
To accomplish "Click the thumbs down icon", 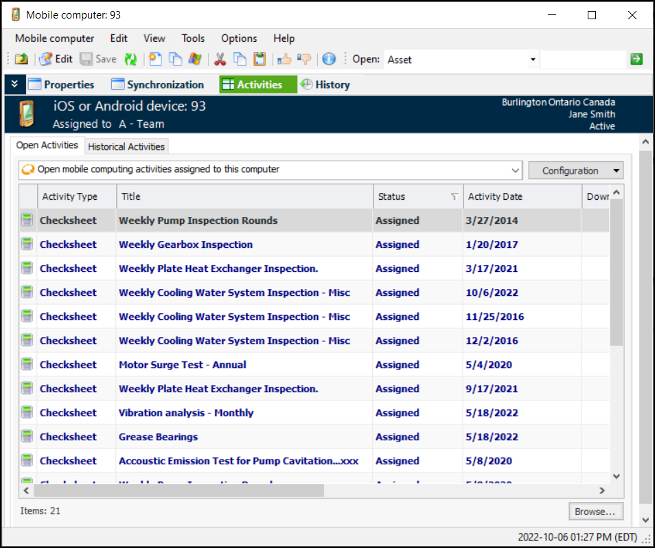I will (304, 59).
